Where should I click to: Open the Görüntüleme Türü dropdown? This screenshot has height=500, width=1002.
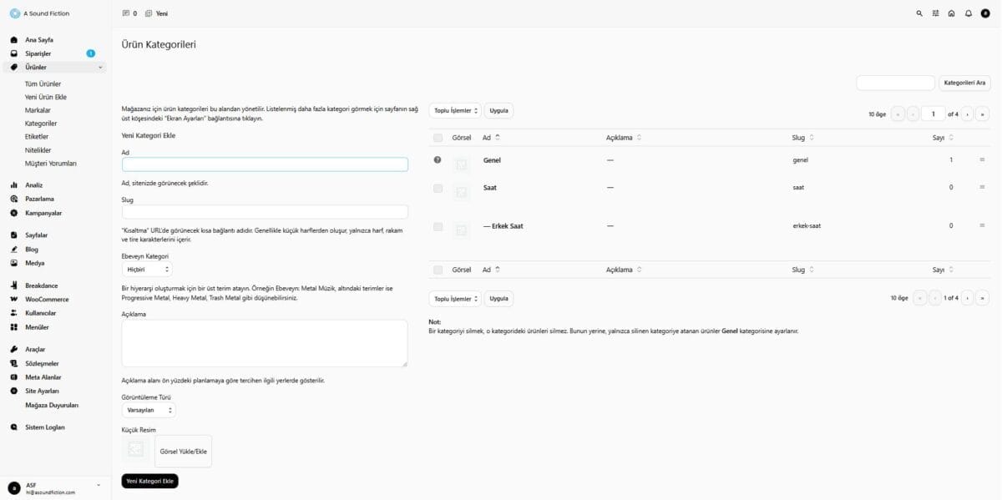149,410
